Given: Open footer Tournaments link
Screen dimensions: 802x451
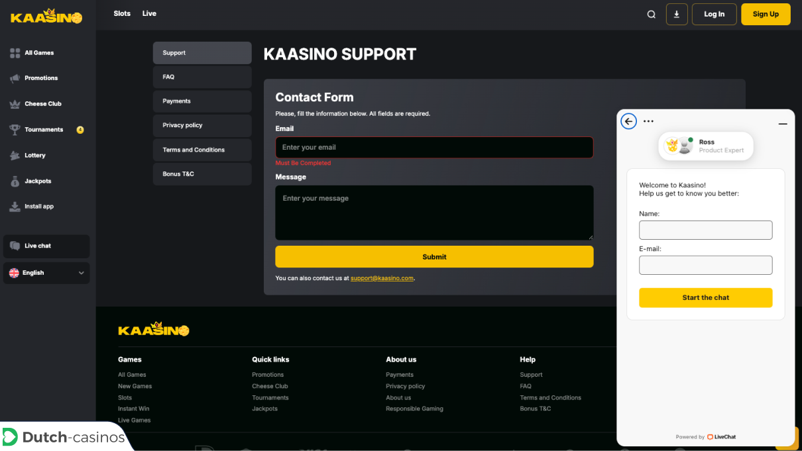Looking at the screenshot, I should (270, 397).
